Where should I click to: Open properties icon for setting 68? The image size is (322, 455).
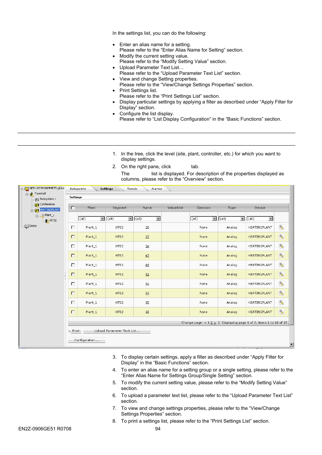click(281, 312)
